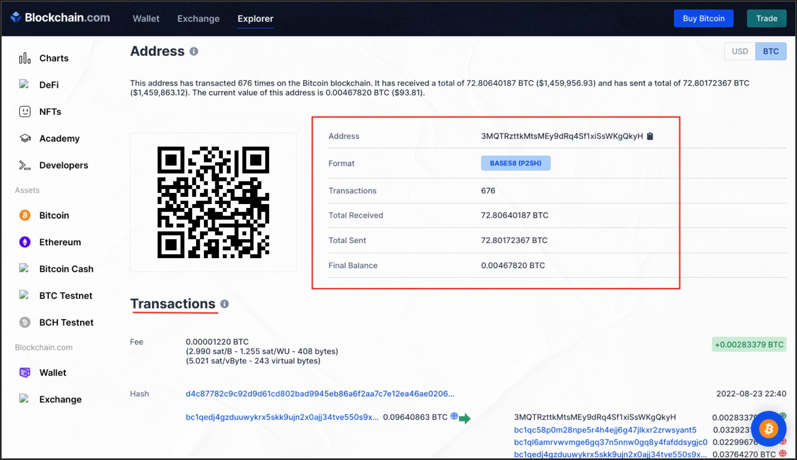Click the orange Bitcoin asset icon

(25, 215)
